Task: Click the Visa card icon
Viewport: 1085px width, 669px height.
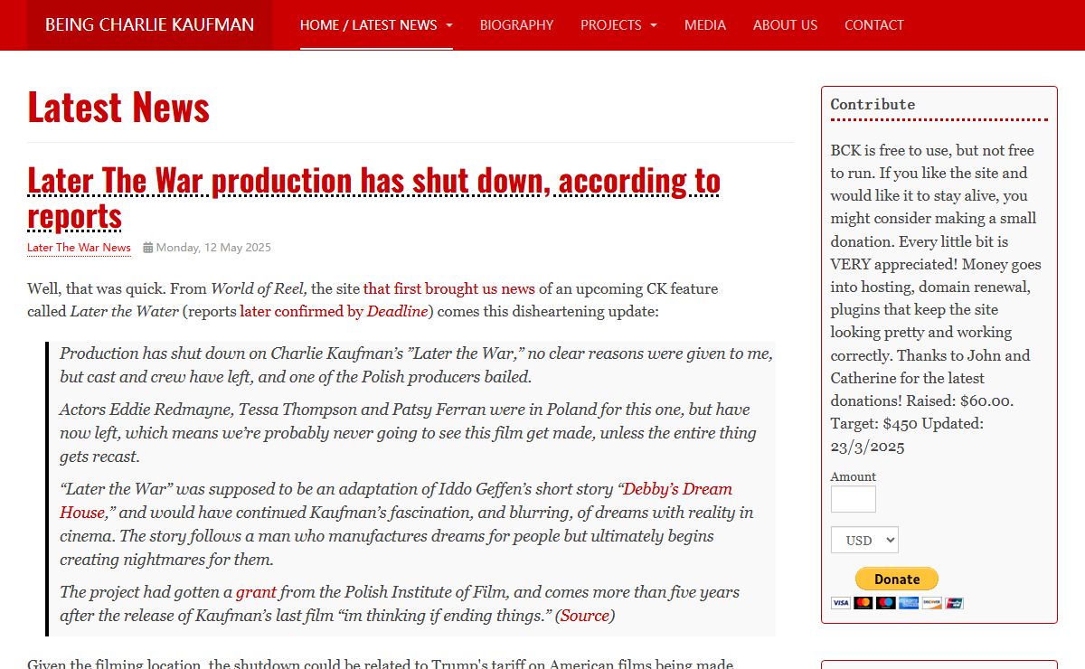Action: click(840, 603)
